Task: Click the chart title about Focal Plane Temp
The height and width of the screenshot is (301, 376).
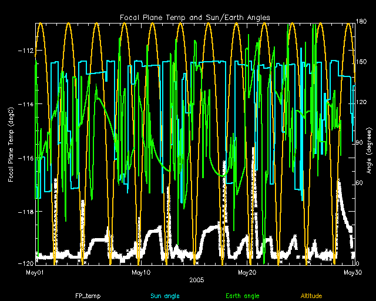Action: click(194, 18)
